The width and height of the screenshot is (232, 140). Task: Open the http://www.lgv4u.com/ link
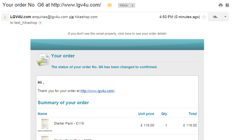point(97,91)
